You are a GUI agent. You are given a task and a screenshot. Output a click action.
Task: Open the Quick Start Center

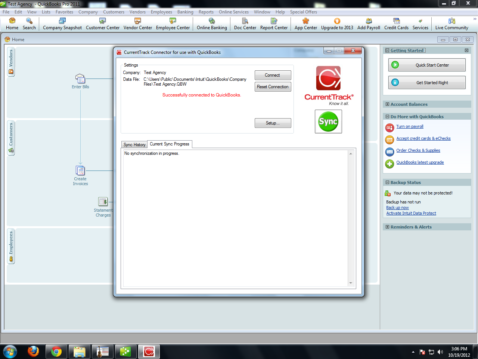click(427, 65)
